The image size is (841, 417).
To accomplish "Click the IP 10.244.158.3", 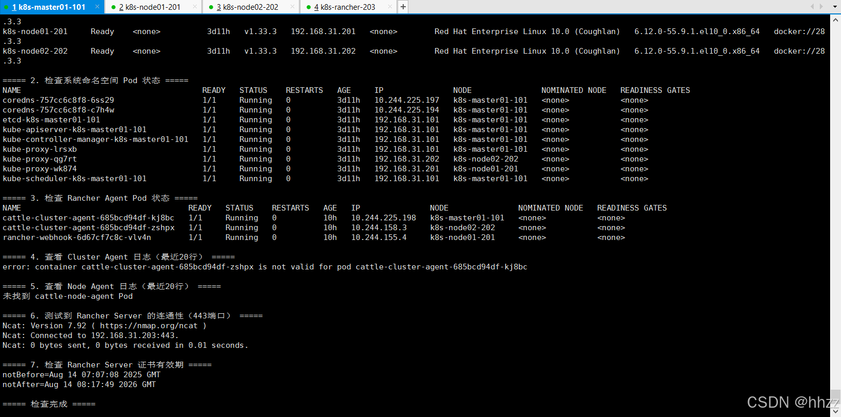I will (x=379, y=228).
